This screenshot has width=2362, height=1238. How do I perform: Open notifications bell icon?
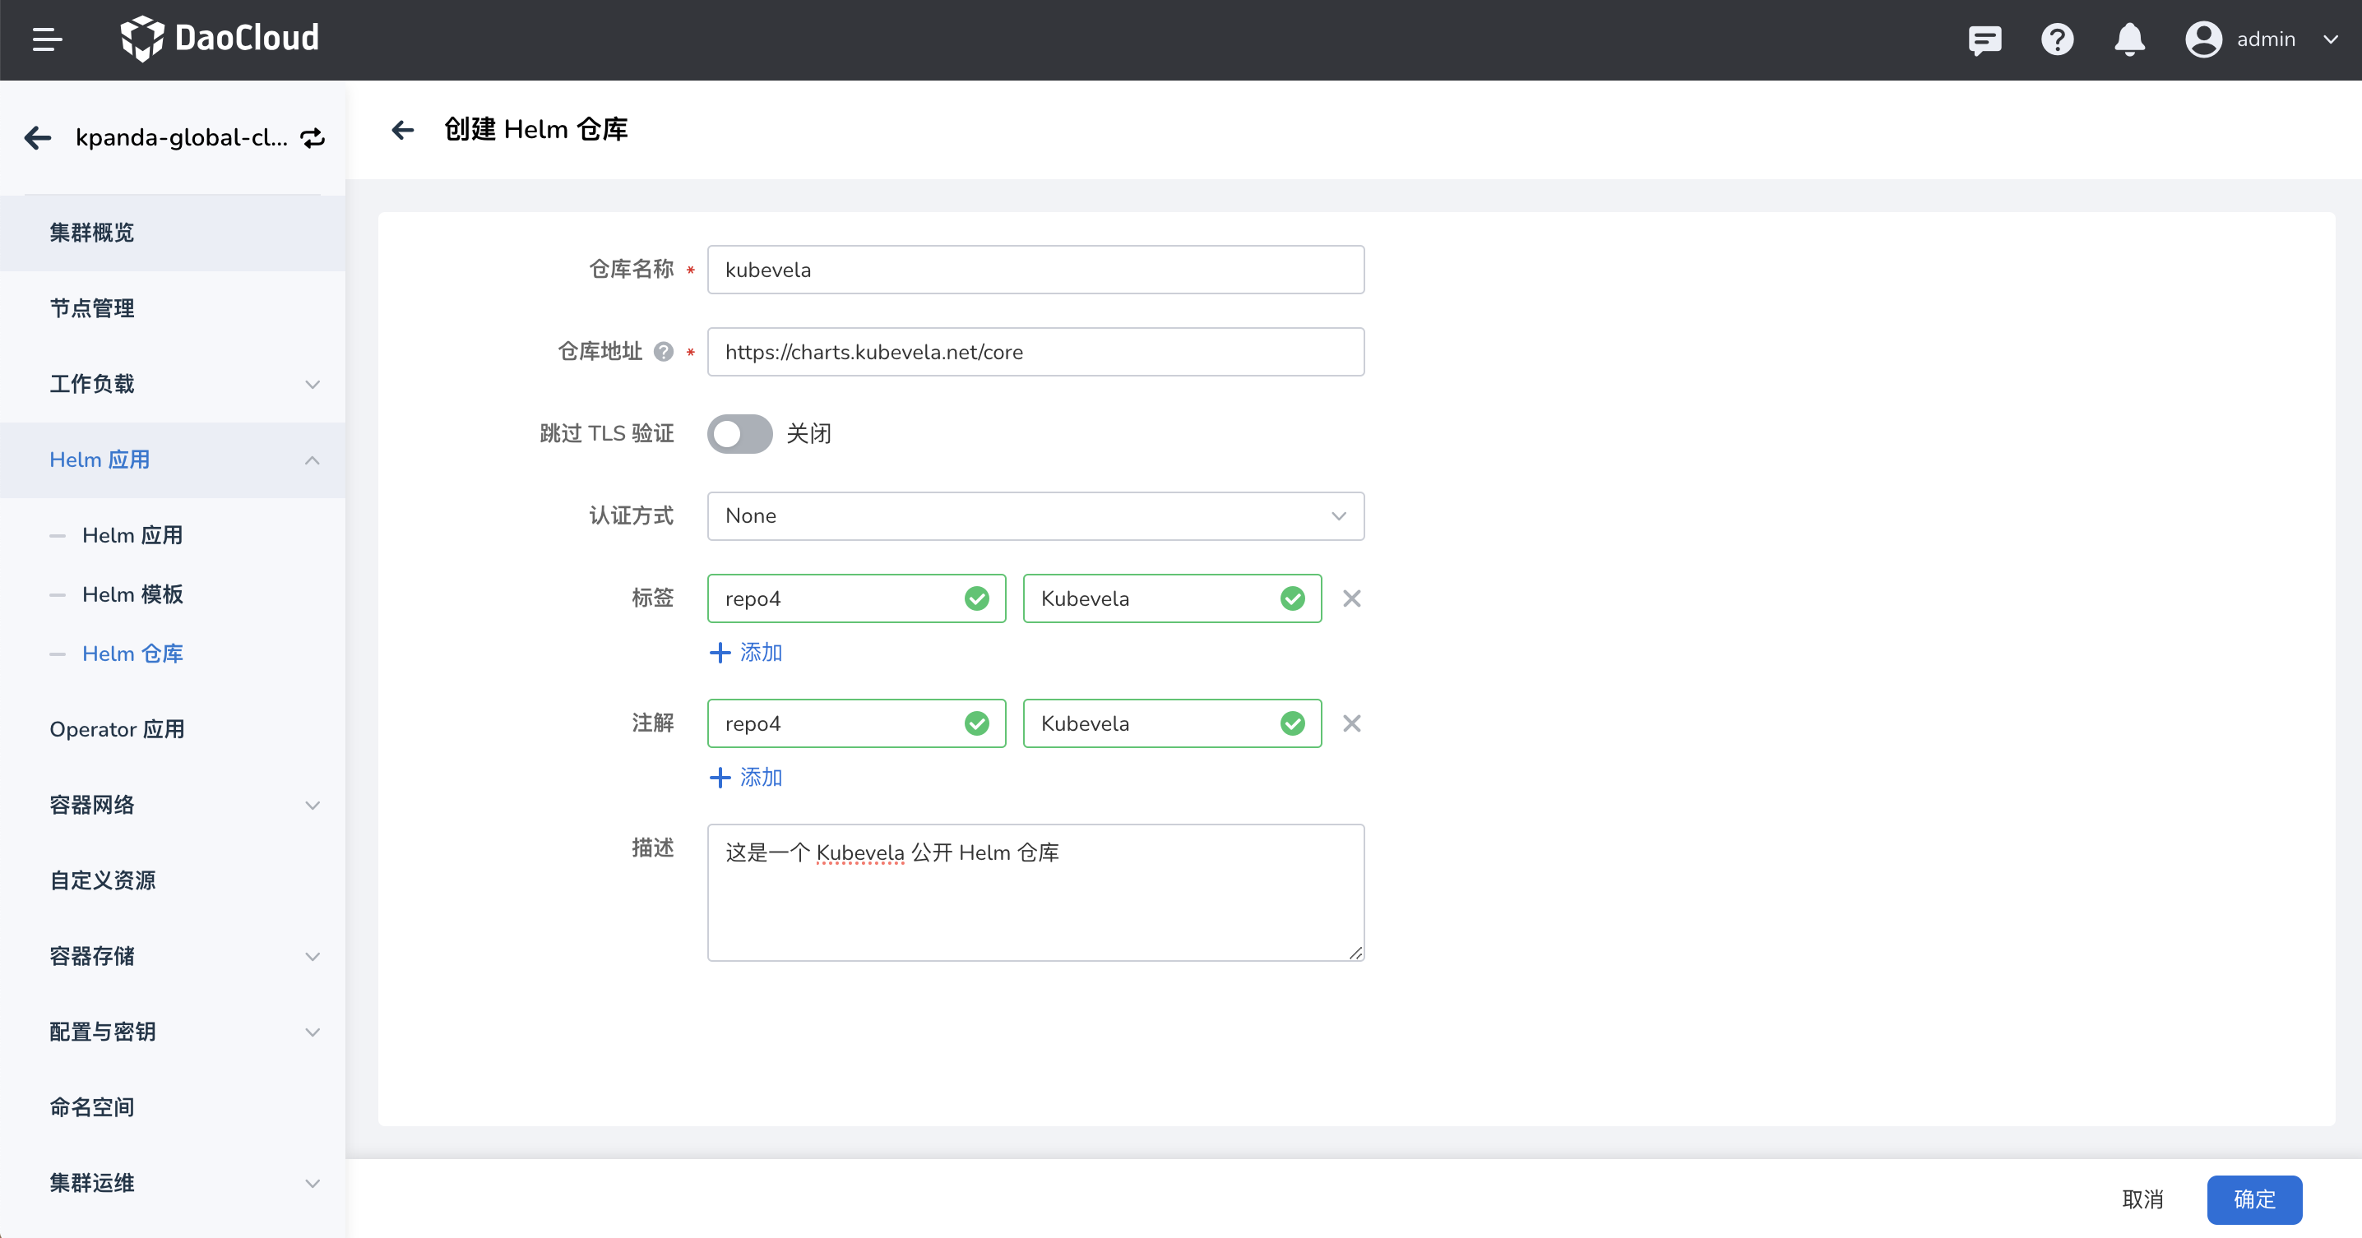2129,39
